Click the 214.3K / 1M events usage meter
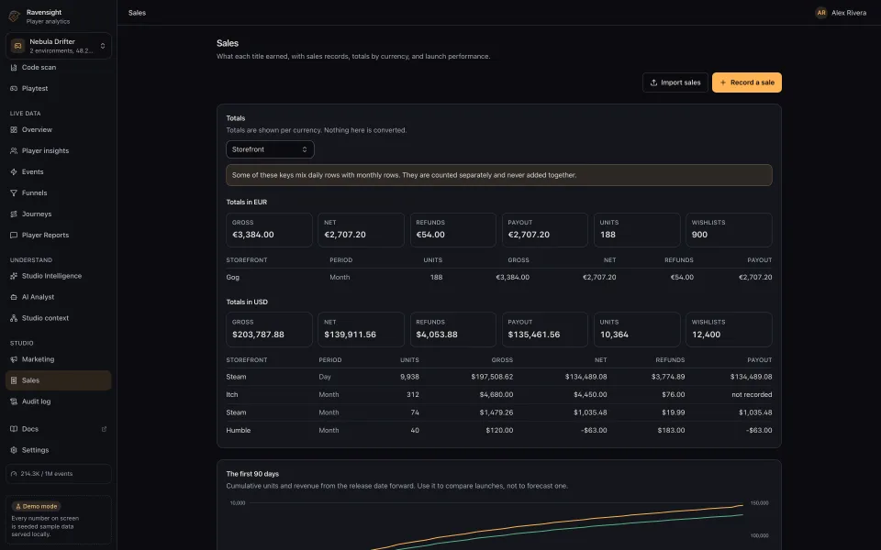881x550 pixels. pos(59,474)
